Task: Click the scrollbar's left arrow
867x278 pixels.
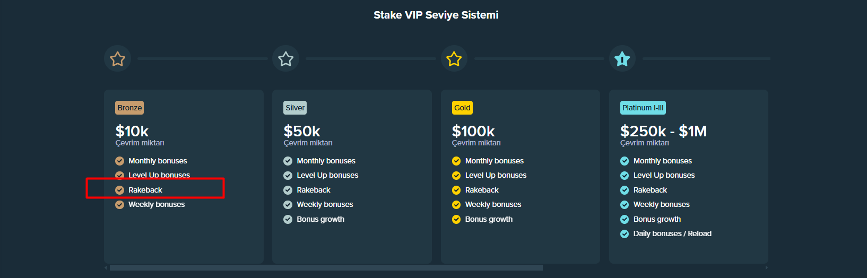Action: (x=106, y=268)
